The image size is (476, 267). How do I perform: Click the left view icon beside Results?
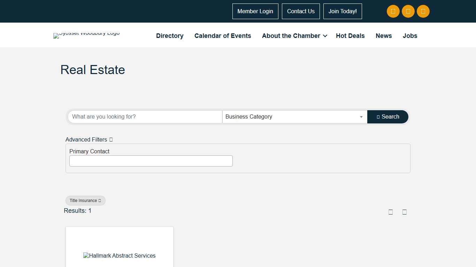pyautogui.click(x=391, y=212)
